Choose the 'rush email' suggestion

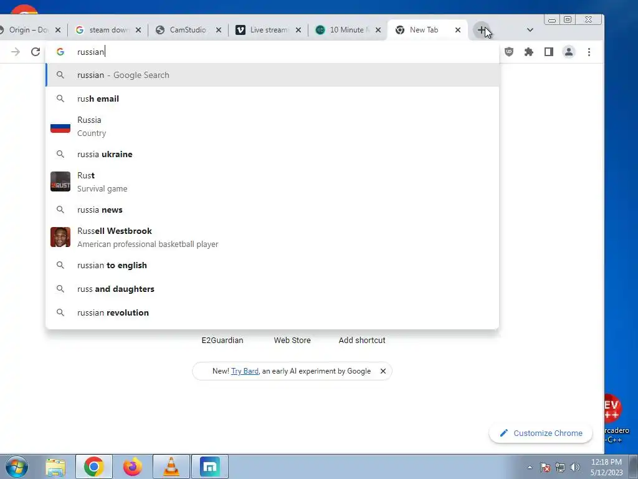pyautogui.click(x=272, y=99)
